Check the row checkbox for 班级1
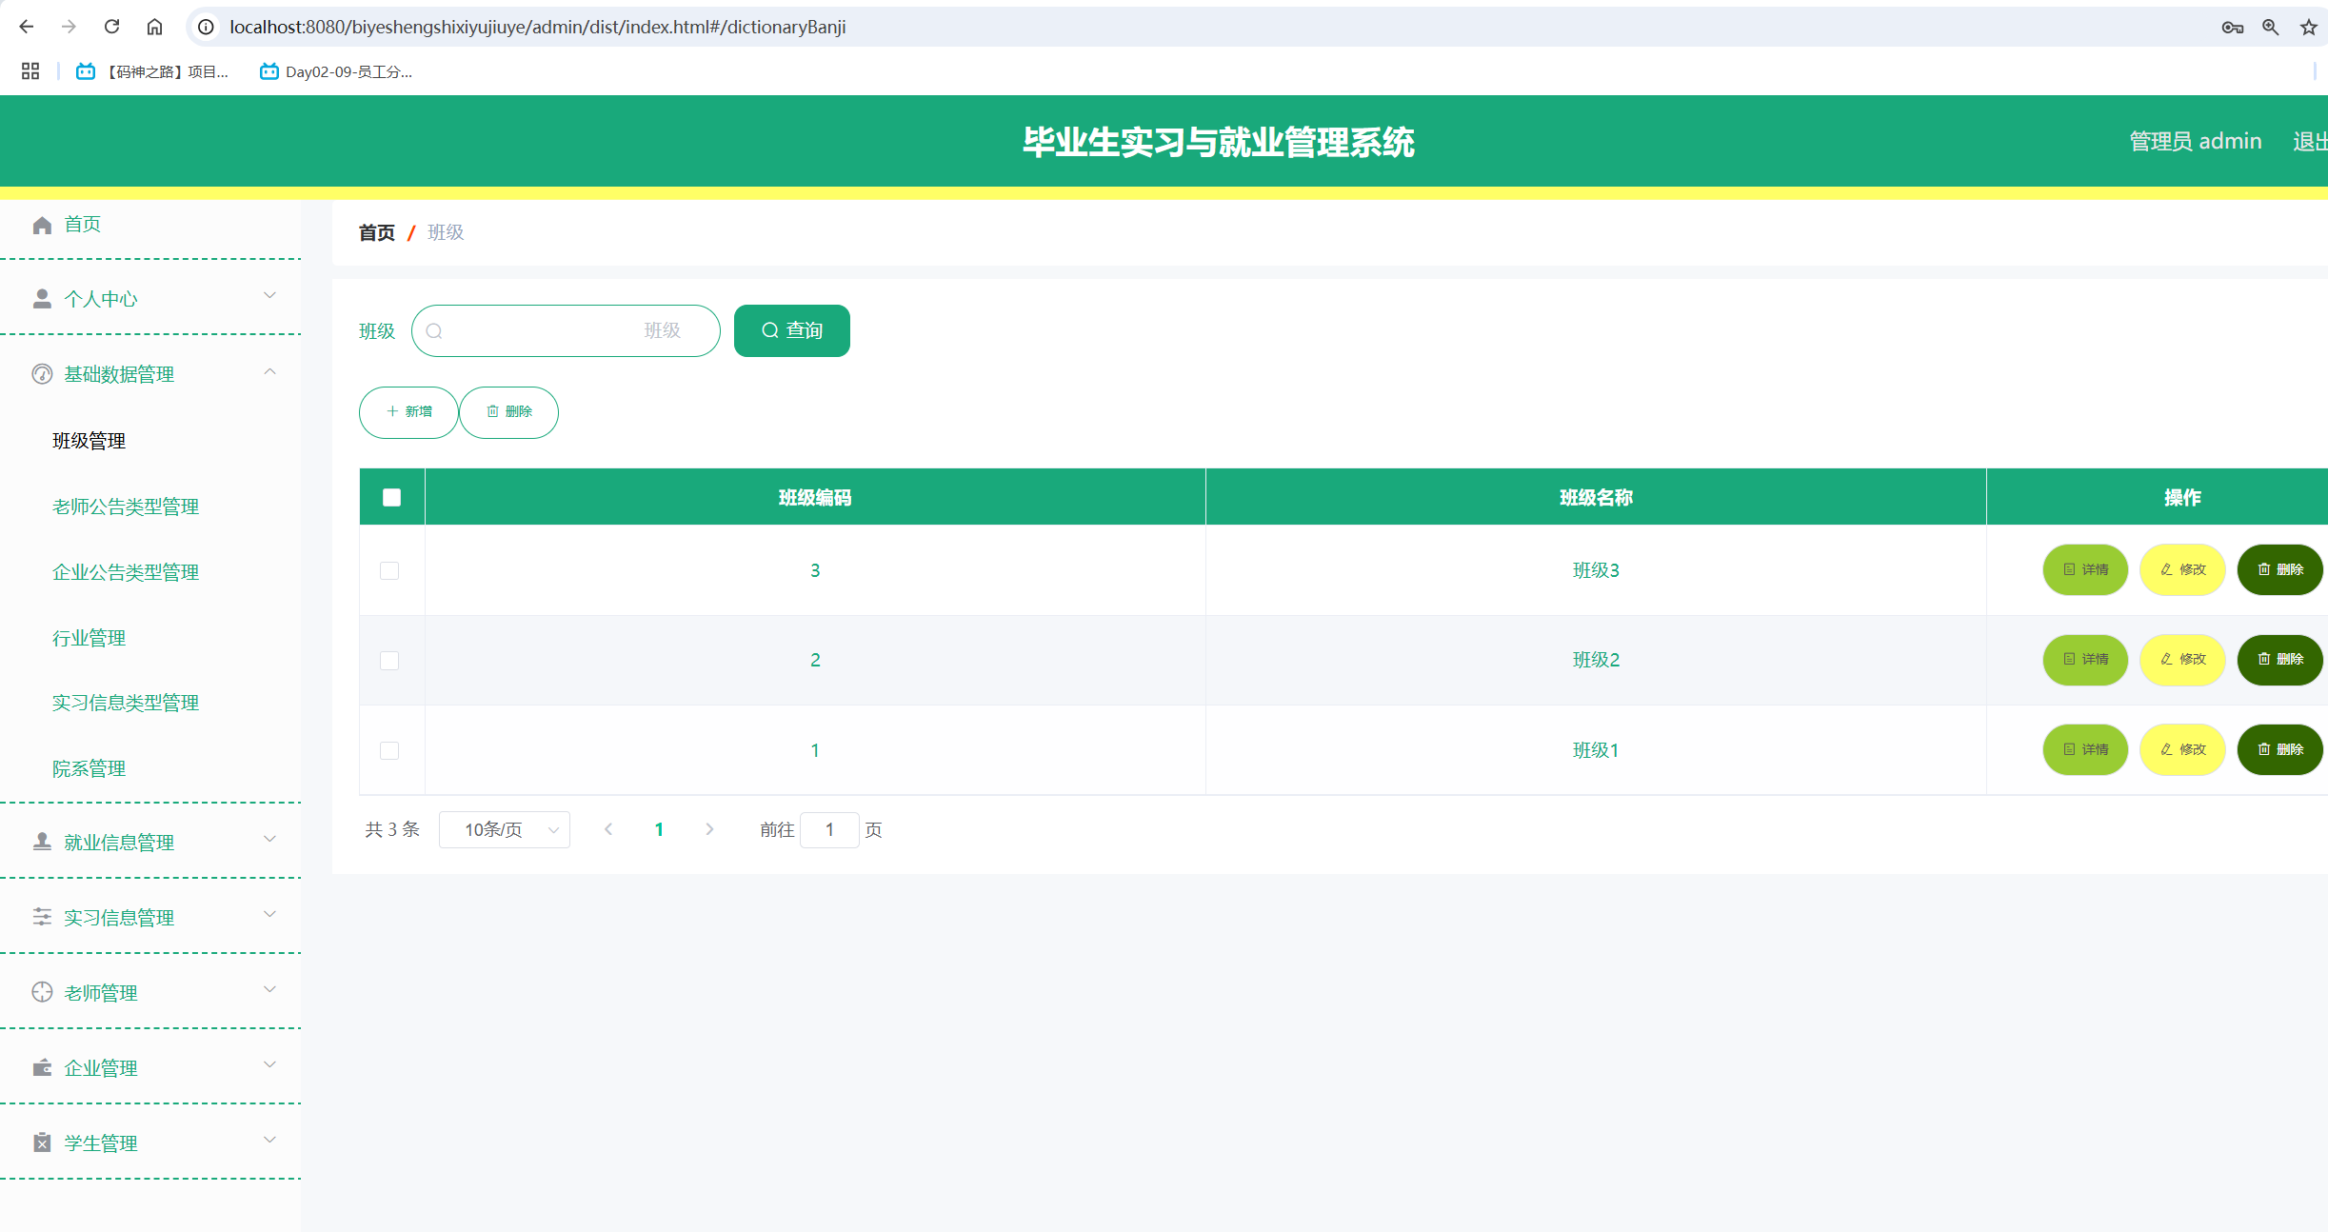This screenshot has width=2328, height=1232. click(x=389, y=750)
